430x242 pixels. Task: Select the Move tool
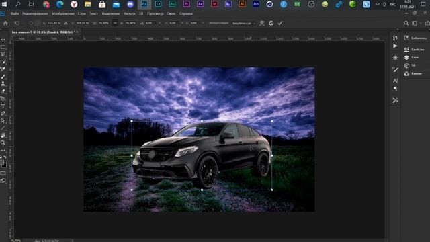pos(3,40)
